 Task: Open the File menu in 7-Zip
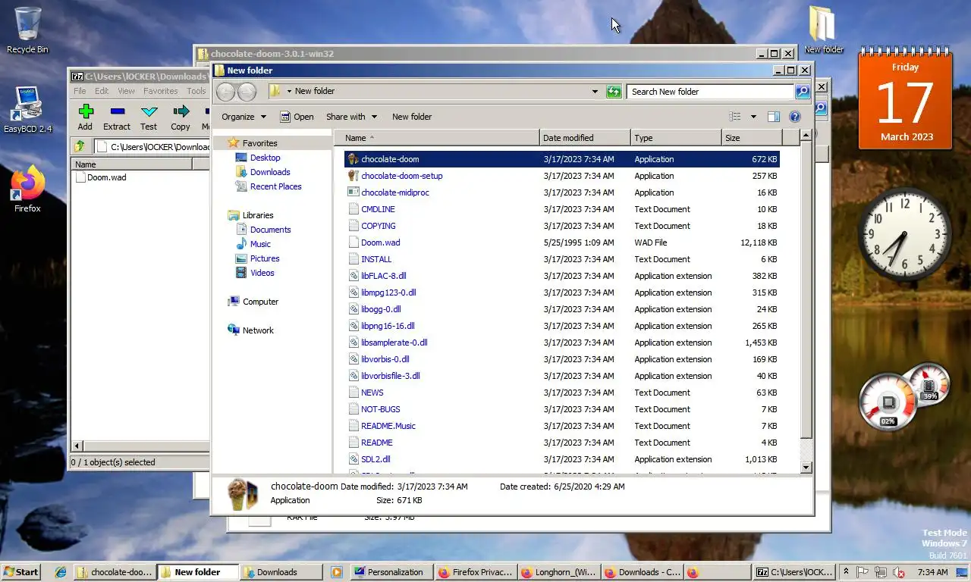[x=80, y=91]
